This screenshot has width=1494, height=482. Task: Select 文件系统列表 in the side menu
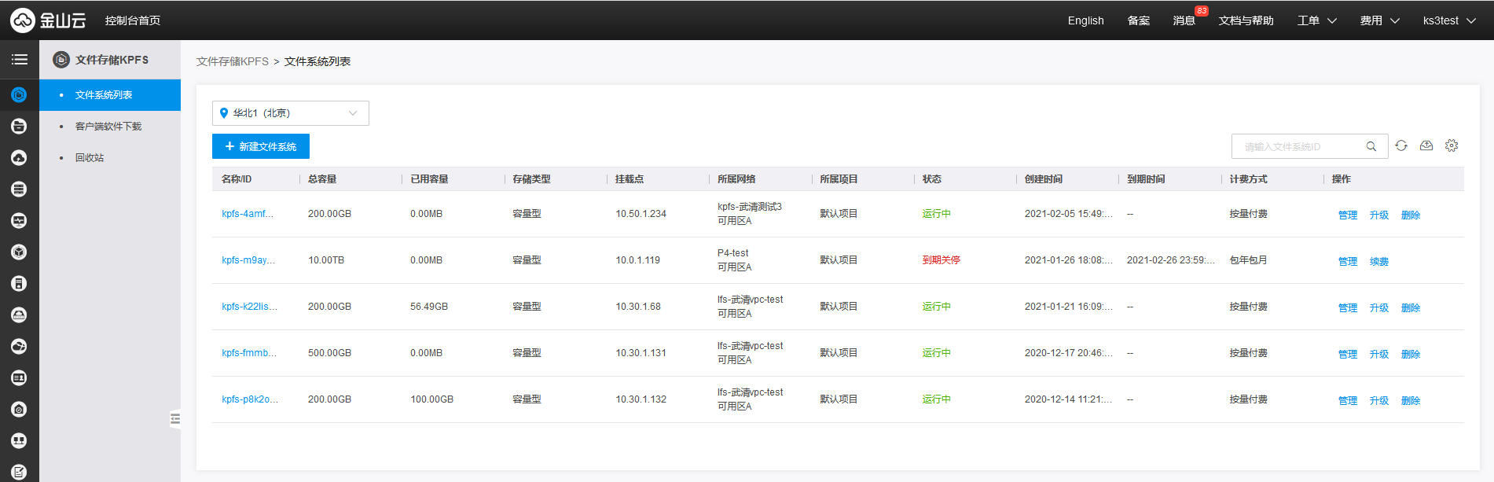coord(110,95)
